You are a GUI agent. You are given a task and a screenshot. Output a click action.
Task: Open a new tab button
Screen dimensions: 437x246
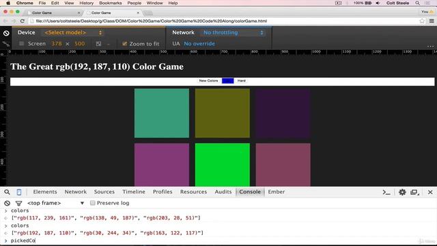click(148, 13)
